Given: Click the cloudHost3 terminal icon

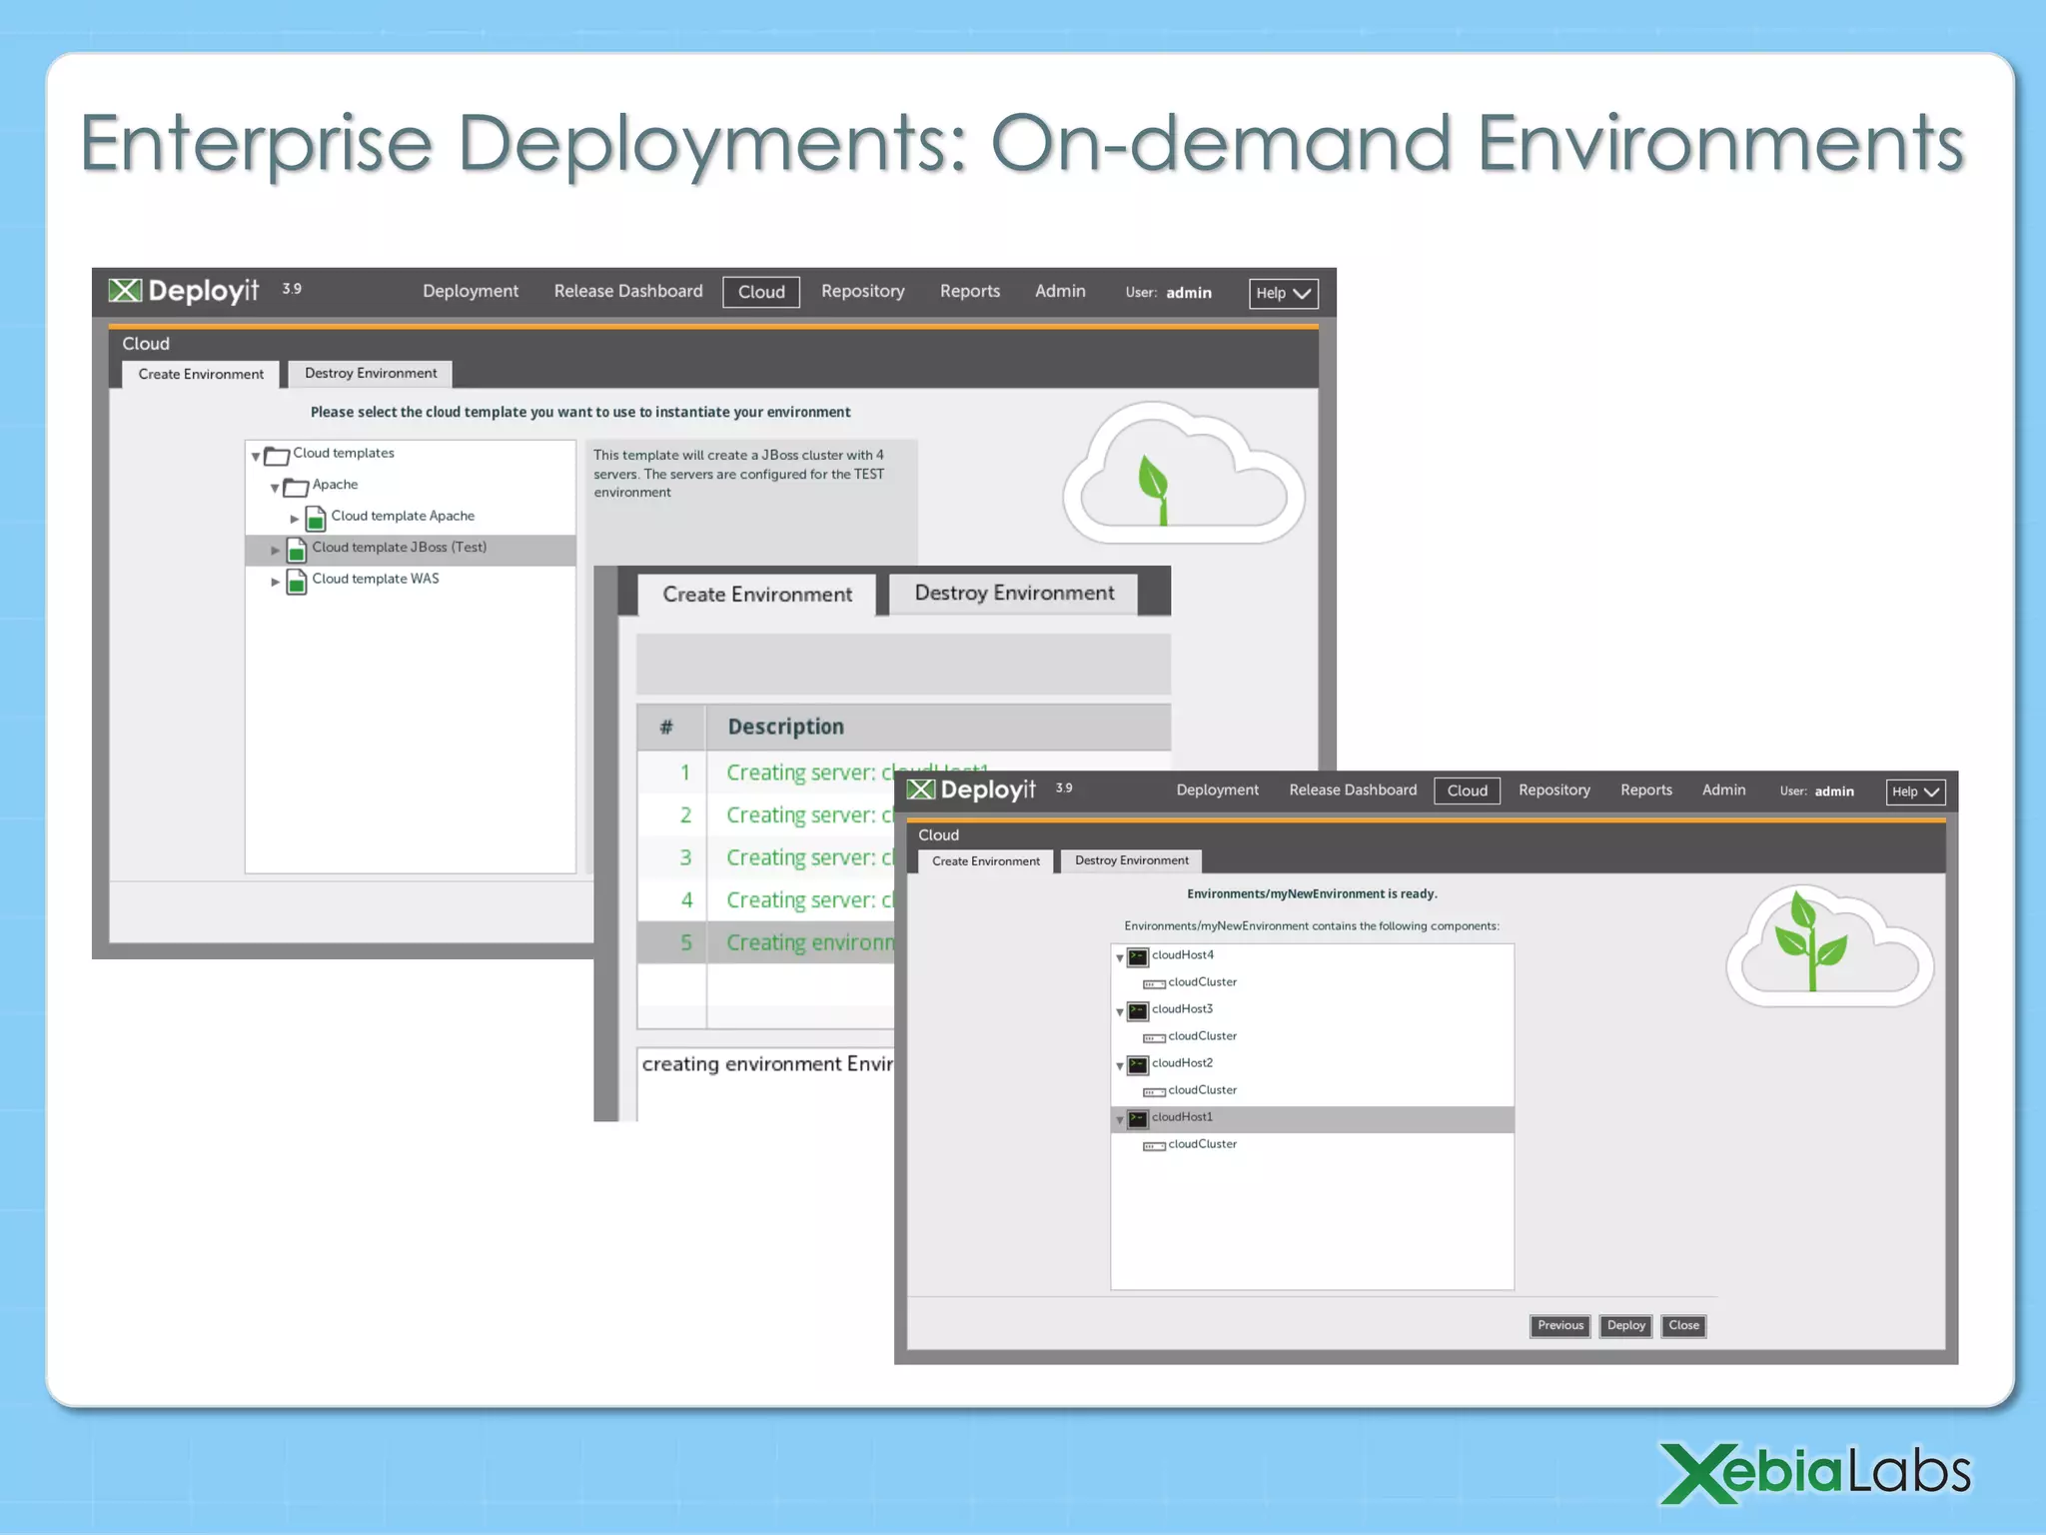Looking at the screenshot, I should coord(1138,1011).
